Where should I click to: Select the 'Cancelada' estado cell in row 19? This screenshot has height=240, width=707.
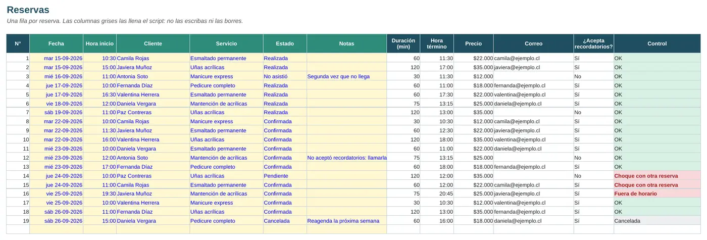[x=285, y=221]
